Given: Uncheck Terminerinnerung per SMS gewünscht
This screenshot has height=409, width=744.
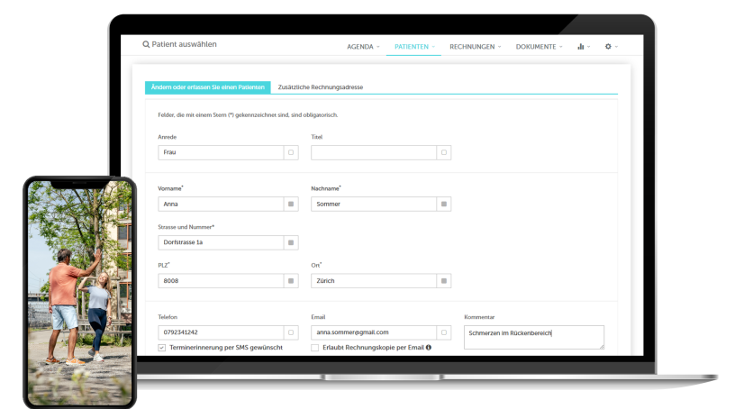Looking at the screenshot, I should [162, 347].
